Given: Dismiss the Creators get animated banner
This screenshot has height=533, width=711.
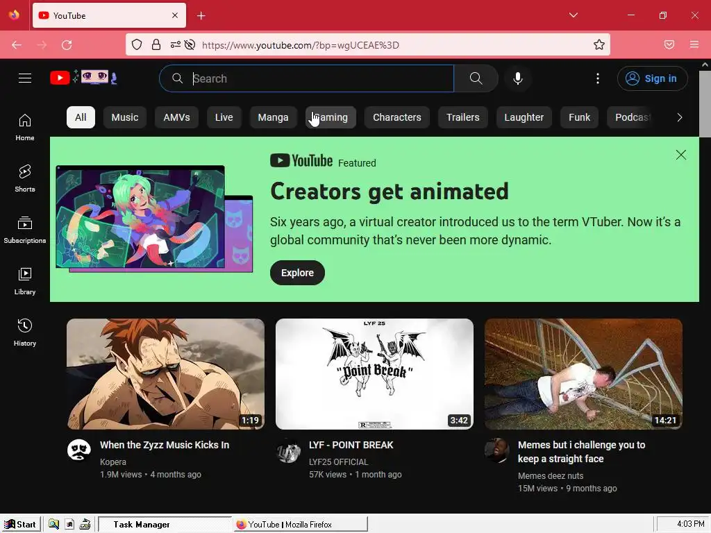Looking at the screenshot, I should (681, 155).
